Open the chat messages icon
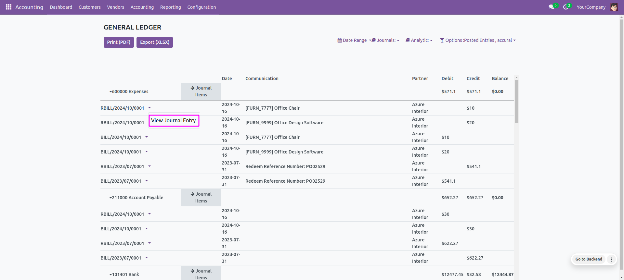This screenshot has height=280, width=624. (551, 7)
